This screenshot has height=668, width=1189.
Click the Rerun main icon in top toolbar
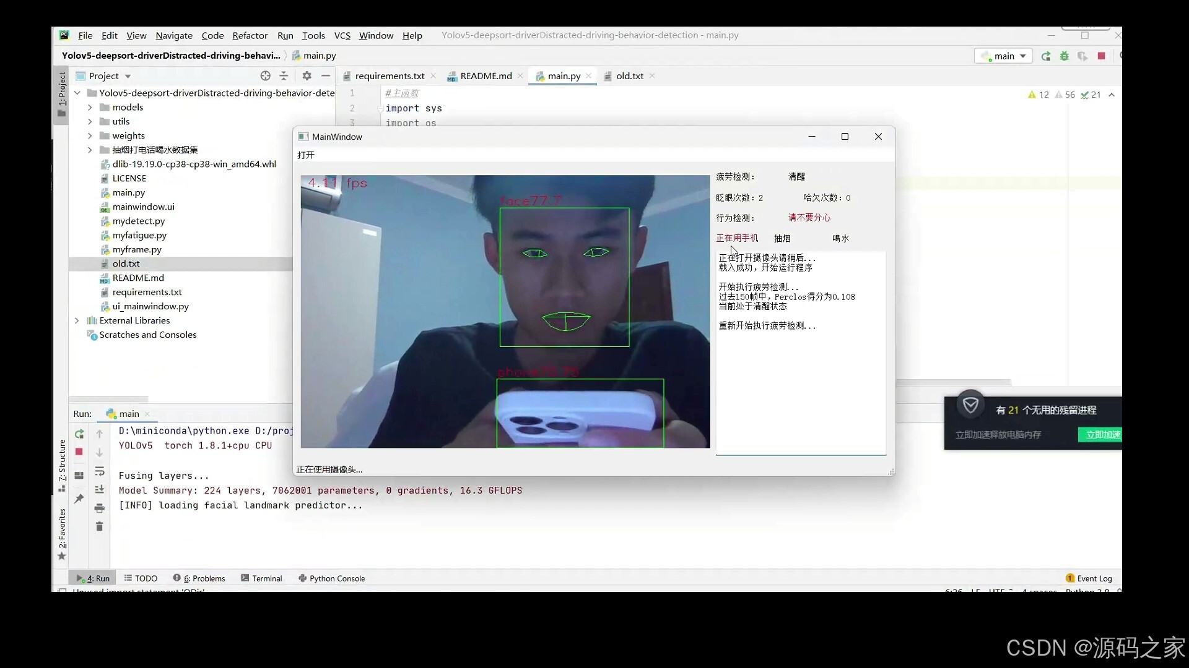click(x=1046, y=56)
